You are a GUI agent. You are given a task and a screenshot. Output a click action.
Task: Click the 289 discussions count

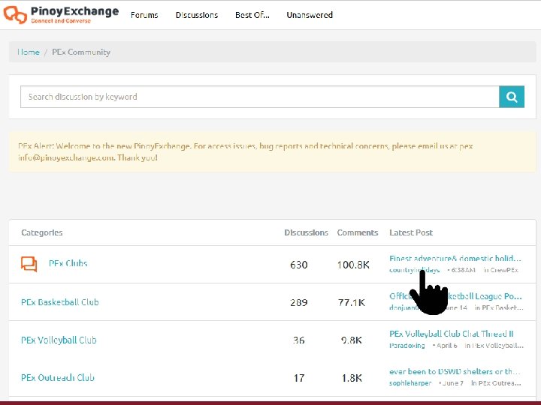point(299,302)
